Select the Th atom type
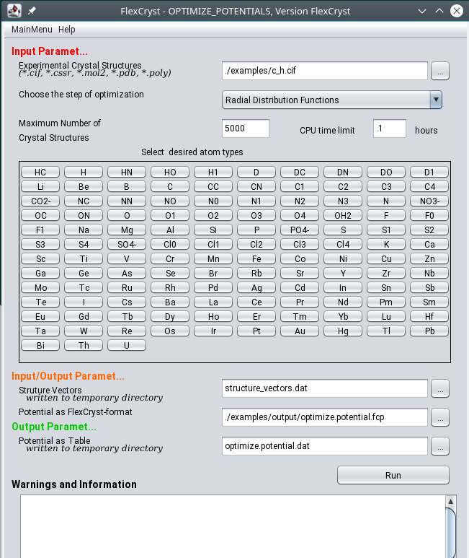 (84, 345)
